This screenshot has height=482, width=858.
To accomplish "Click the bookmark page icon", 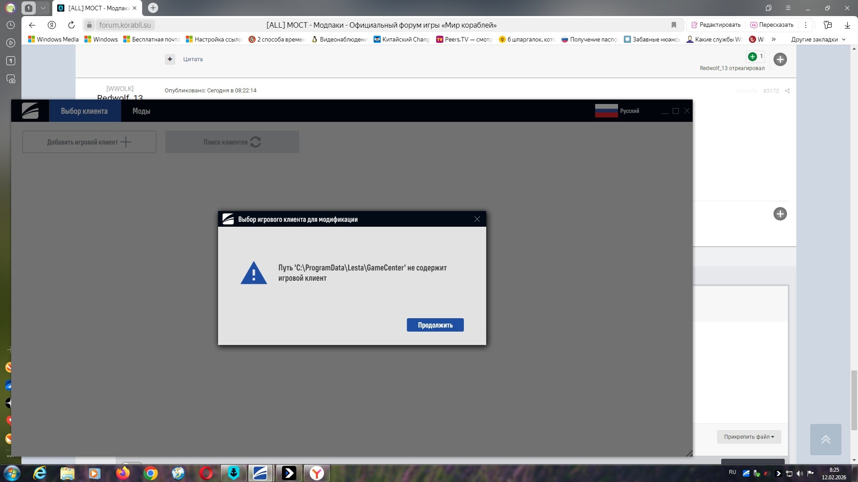I will [674, 25].
